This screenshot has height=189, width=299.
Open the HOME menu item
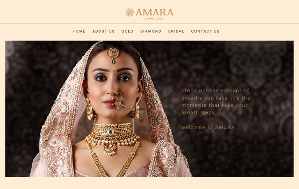(x=79, y=31)
